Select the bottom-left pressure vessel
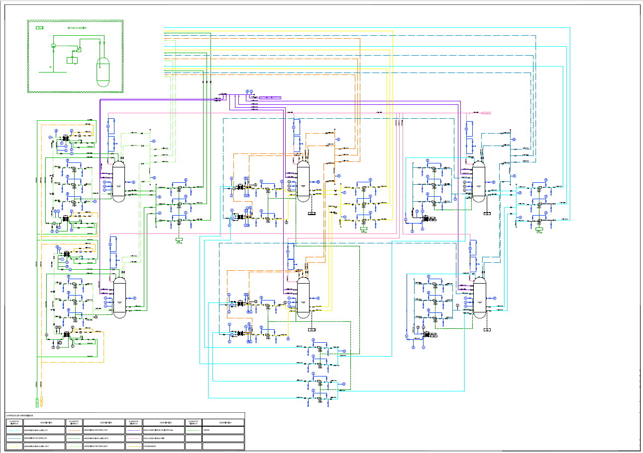The image size is (643, 453). coord(119,297)
